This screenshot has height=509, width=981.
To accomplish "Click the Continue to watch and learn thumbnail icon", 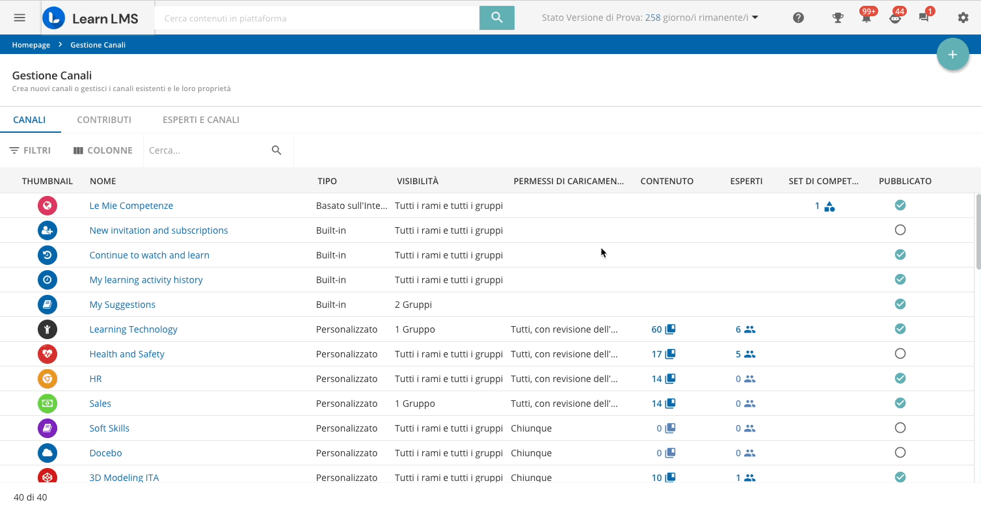I will coord(47,255).
